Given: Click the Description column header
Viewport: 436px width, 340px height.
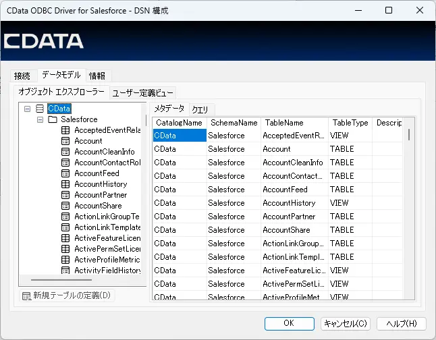Looking at the screenshot, I should (389, 123).
